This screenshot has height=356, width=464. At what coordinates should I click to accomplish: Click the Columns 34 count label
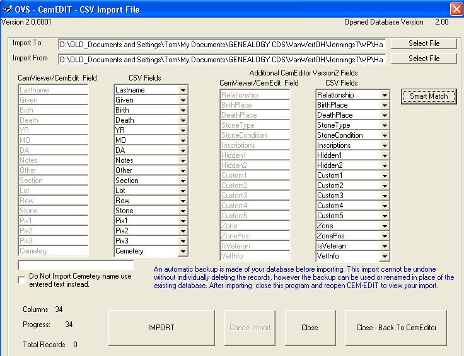[x=43, y=309]
